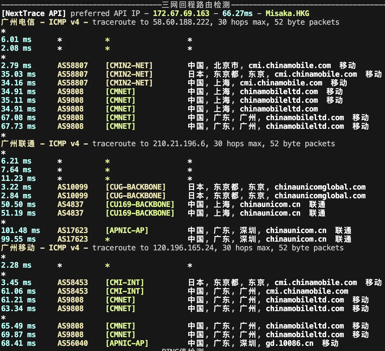Click the 69.87 ms hop time
The height and width of the screenshot is (351, 385).
tap(18, 334)
